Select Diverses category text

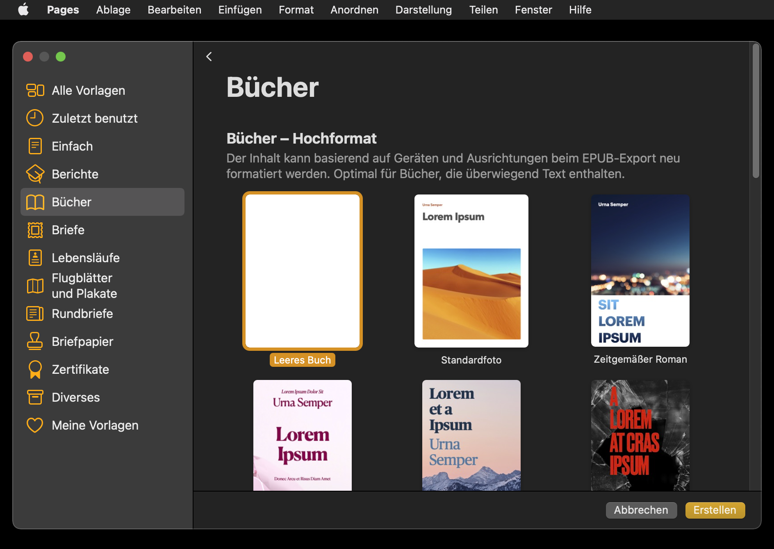pos(76,397)
